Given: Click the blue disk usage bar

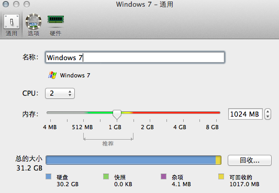Looking at the screenshot, I should click(x=131, y=160).
